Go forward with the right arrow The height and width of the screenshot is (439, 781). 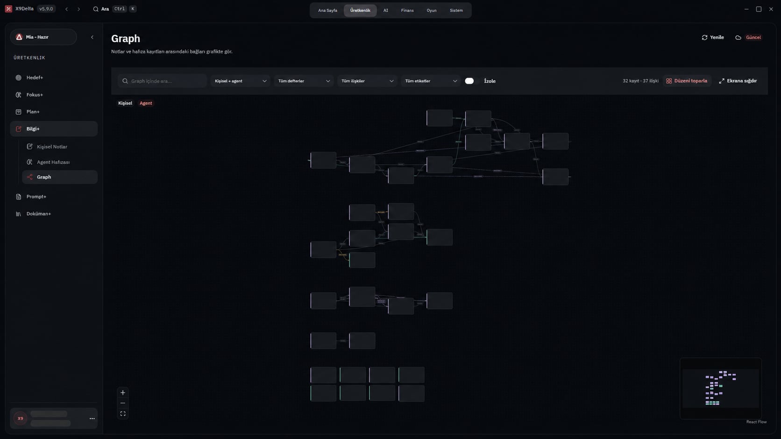(78, 9)
